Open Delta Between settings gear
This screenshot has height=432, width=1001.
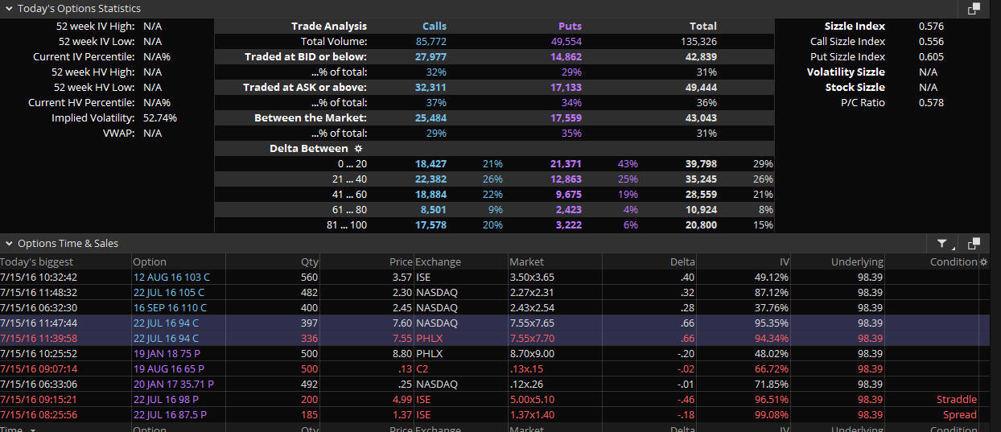coord(359,149)
